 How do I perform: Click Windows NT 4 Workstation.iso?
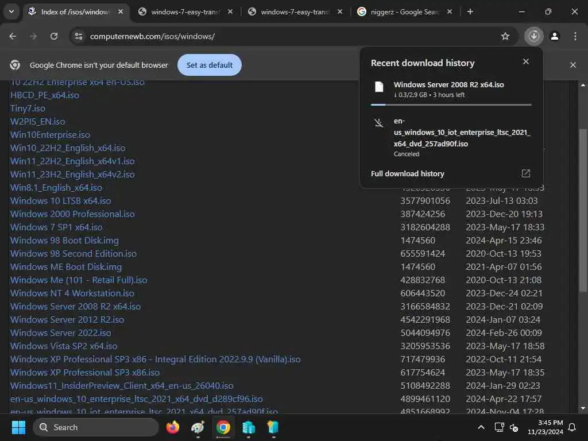tap(72, 293)
